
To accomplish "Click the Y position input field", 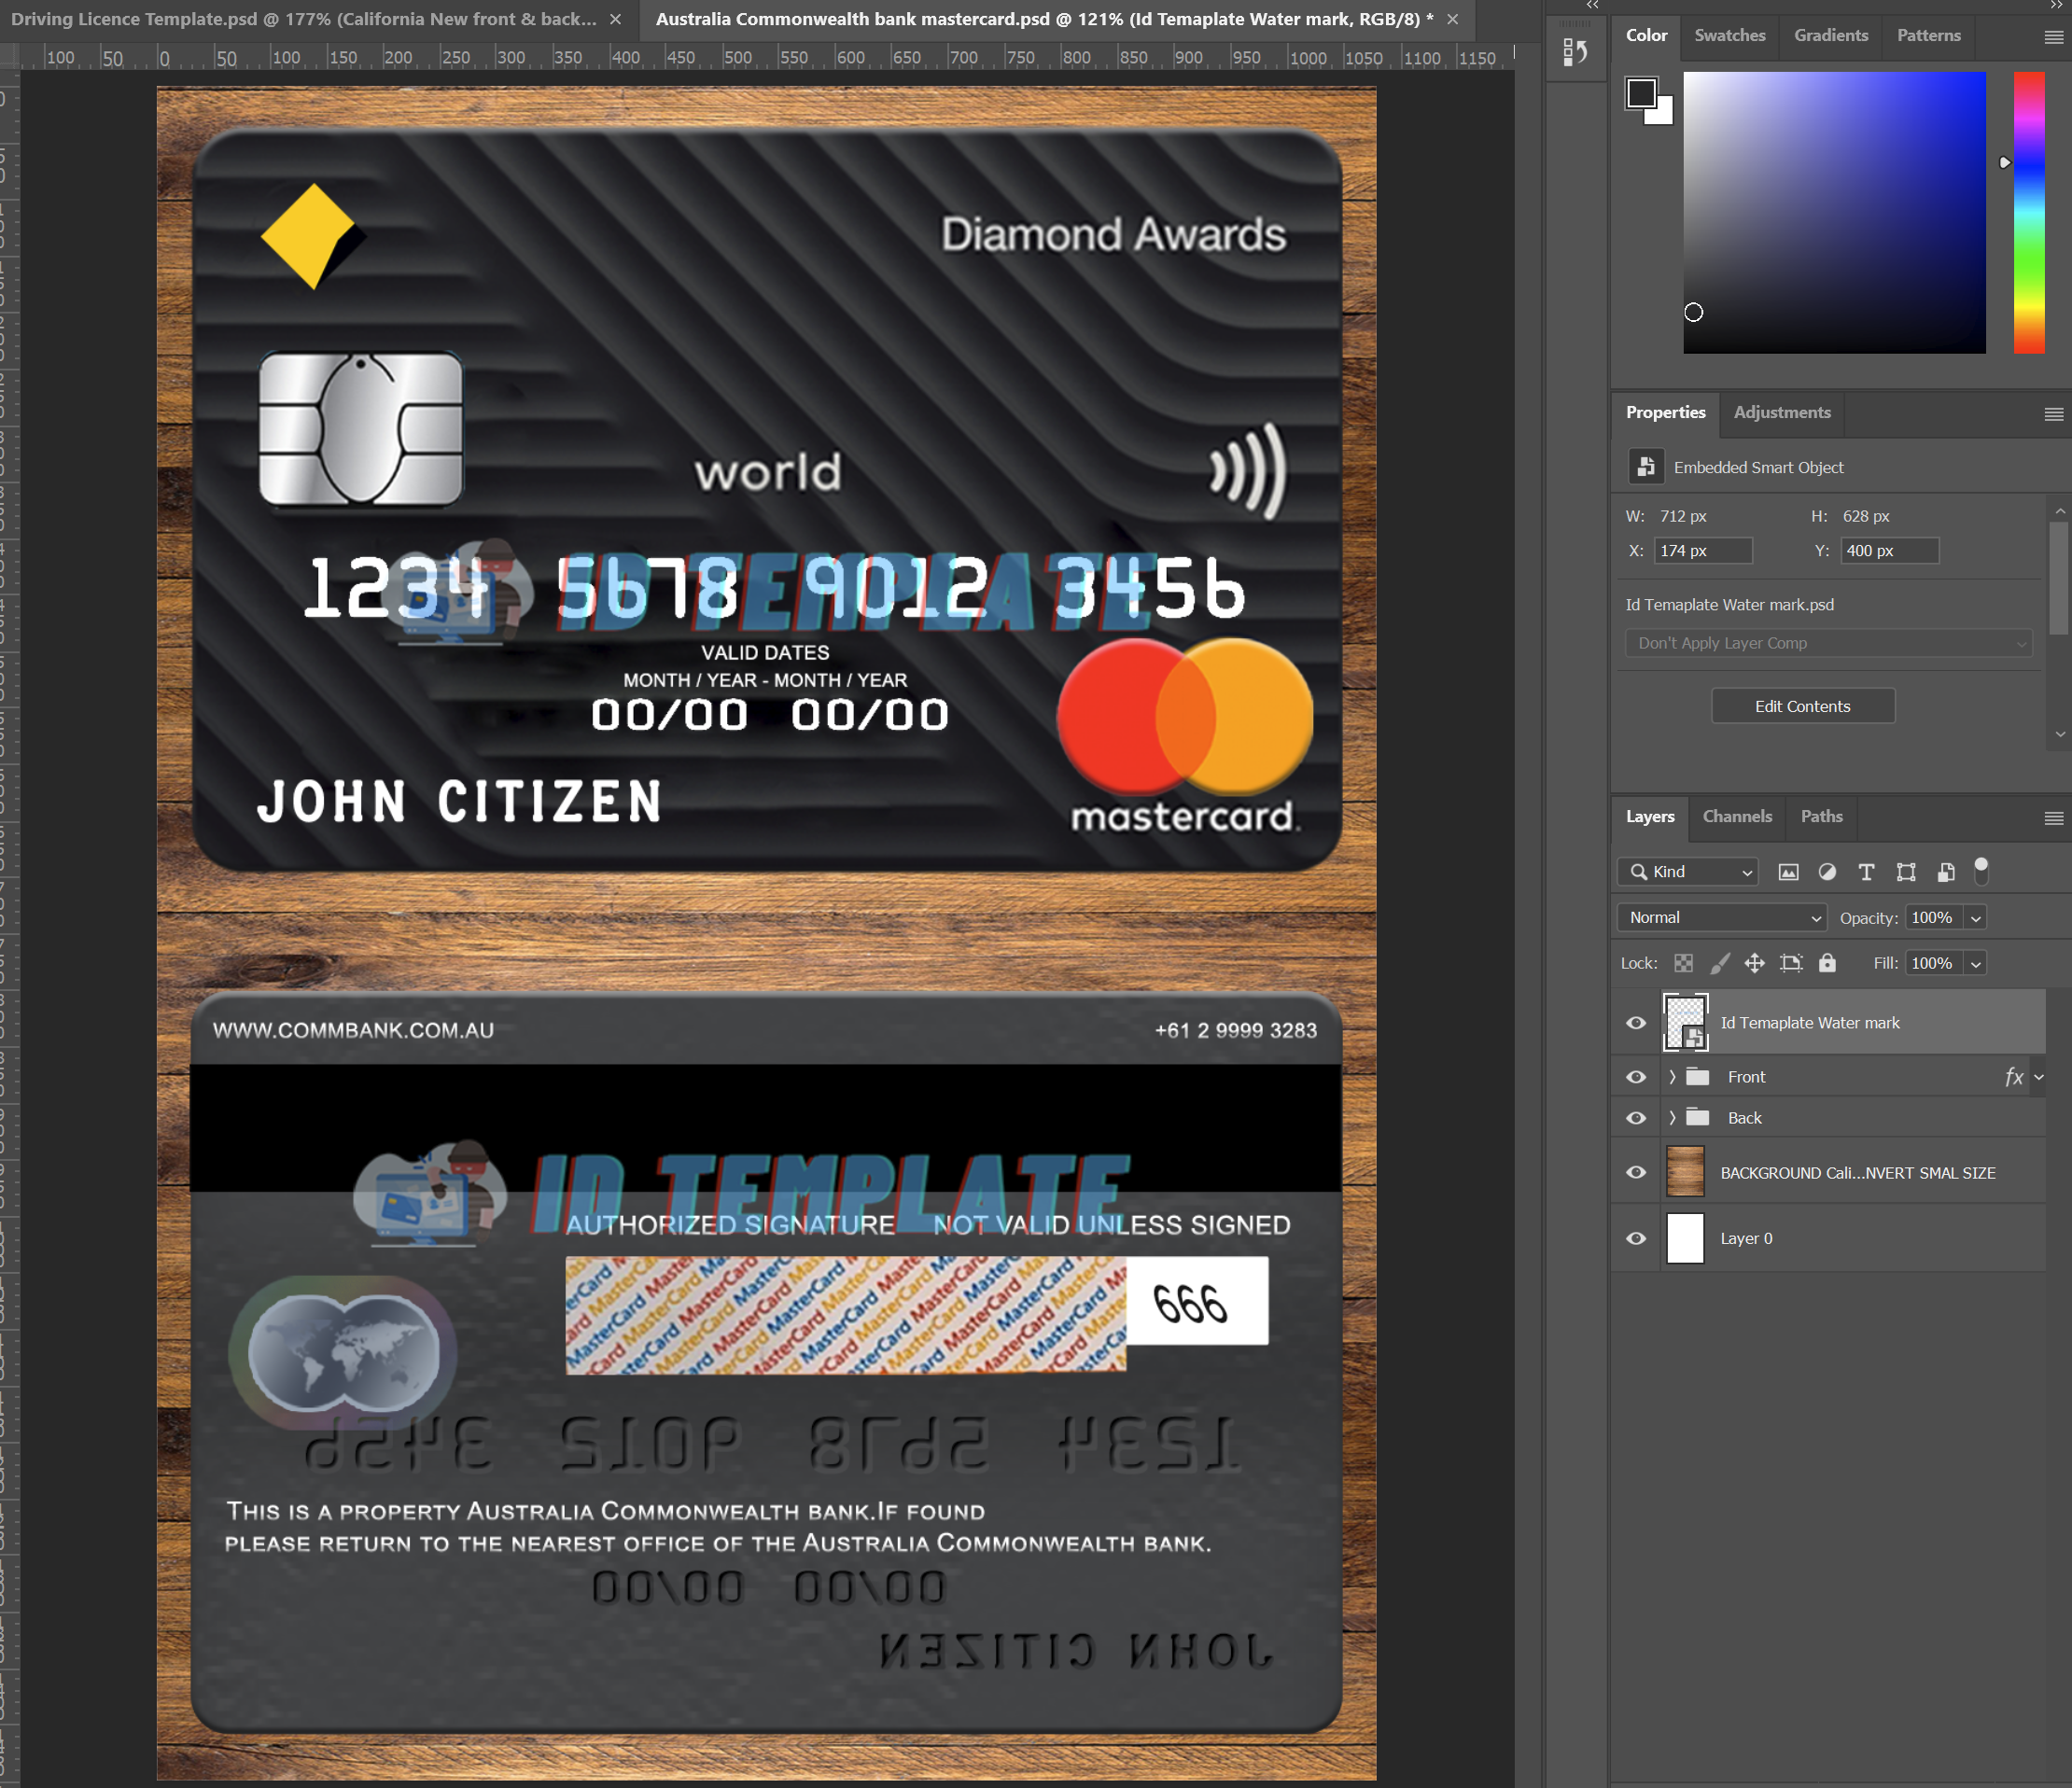I will [1890, 551].
